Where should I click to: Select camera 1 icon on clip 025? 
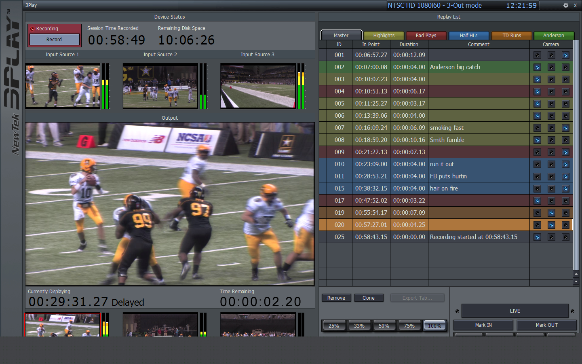(x=537, y=237)
